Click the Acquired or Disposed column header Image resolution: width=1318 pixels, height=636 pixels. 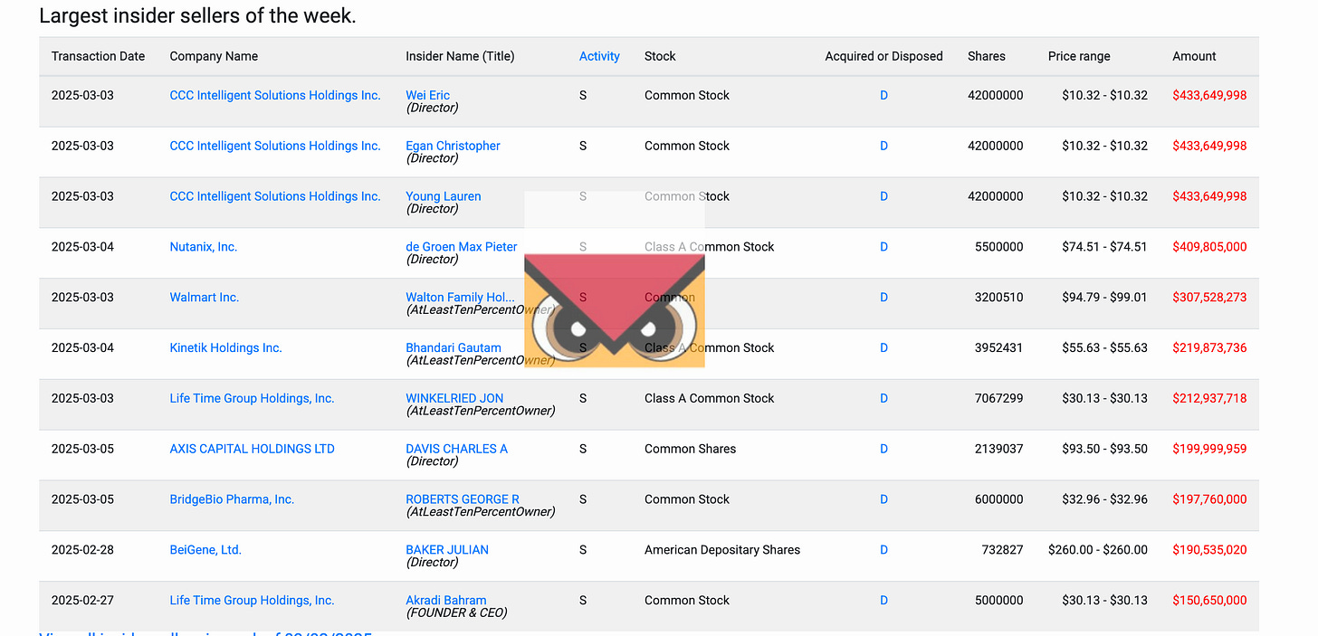(883, 56)
